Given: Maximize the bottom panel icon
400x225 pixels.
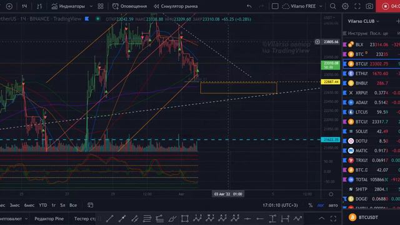Looking at the screenshot, I should (x=333, y=219).
